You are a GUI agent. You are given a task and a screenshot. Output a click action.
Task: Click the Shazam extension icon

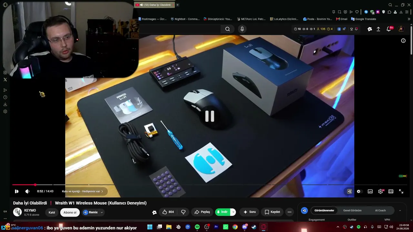pos(366,12)
